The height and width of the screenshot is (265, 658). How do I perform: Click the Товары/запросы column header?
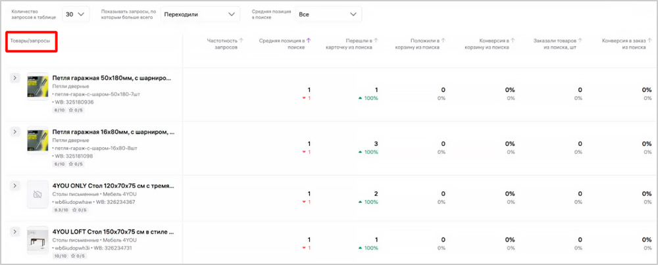(x=31, y=41)
